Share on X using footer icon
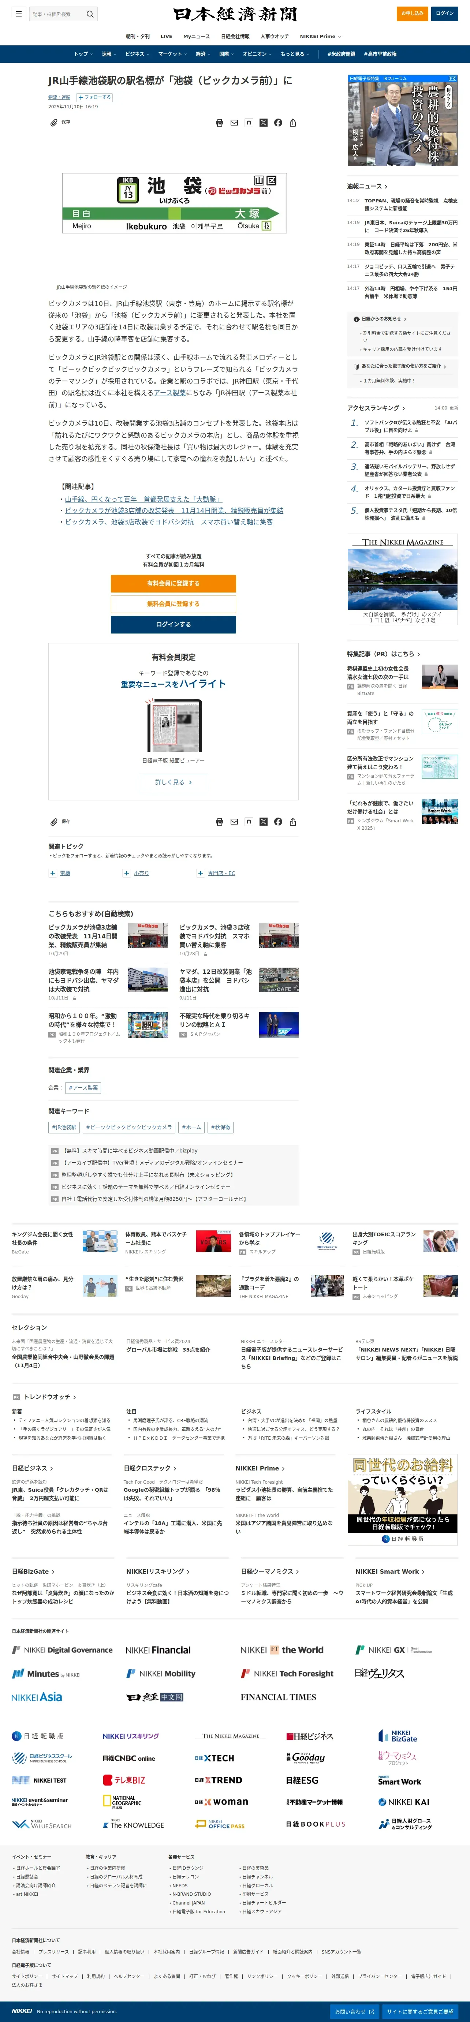This screenshot has height=2022, width=470. point(263,822)
